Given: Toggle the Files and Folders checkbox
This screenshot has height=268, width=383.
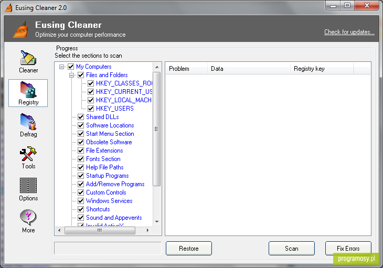Looking at the screenshot, I should click(x=81, y=75).
